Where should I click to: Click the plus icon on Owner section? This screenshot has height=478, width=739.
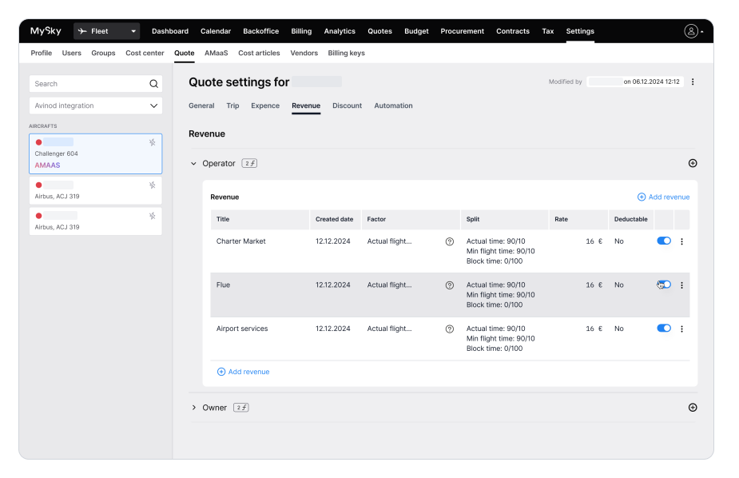(693, 408)
